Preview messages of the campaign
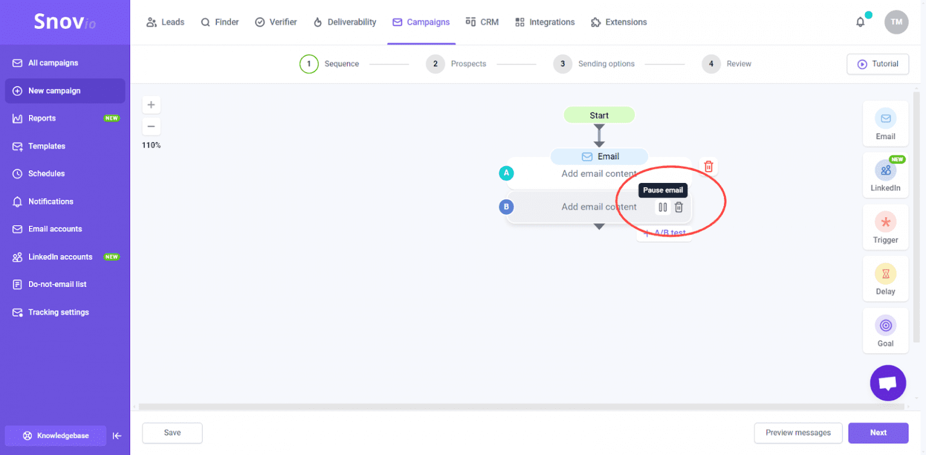 pyautogui.click(x=798, y=433)
